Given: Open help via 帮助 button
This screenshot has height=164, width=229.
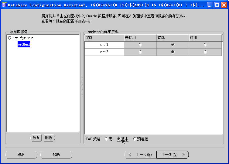Looking at the screenshot, I should pos(56,155).
